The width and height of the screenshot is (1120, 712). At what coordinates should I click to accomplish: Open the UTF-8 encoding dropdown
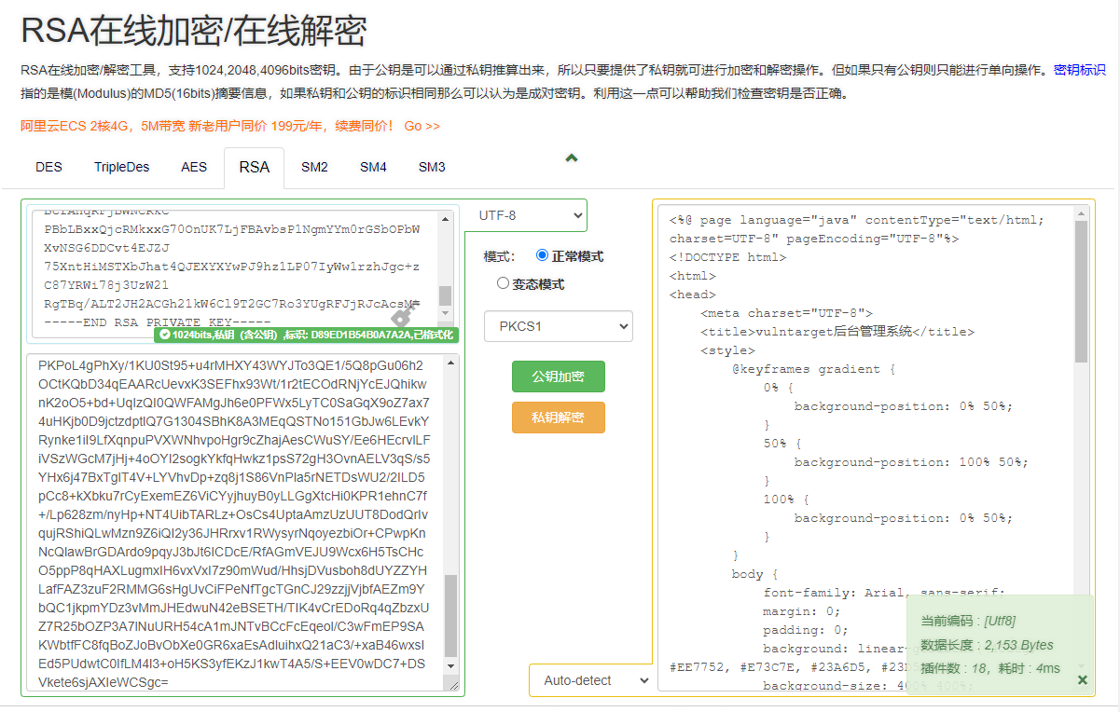tap(526, 215)
